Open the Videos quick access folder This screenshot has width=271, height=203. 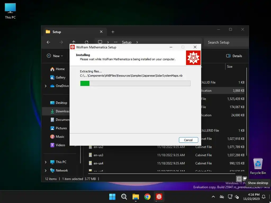coord(58,145)
